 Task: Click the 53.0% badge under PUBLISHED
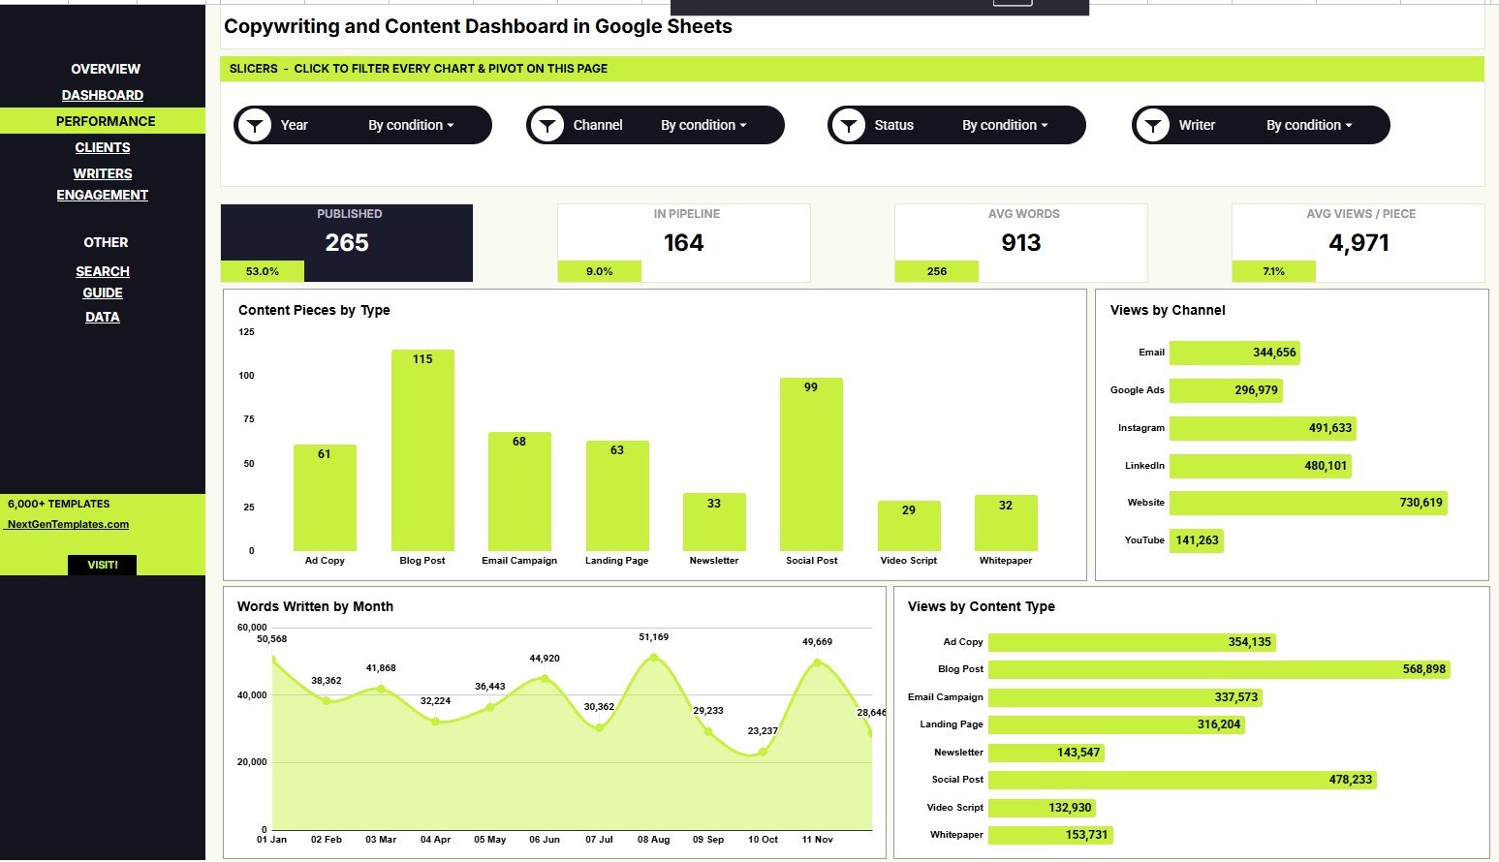pyautogui.click(x=263, y=271)
